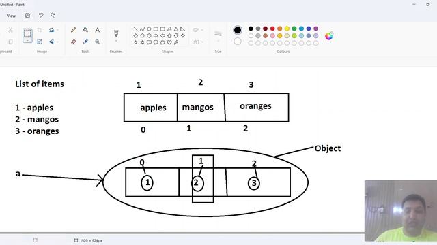Click the canvas size status bar entry
This screenshot has height=245, width=437.
click(88, 240)
